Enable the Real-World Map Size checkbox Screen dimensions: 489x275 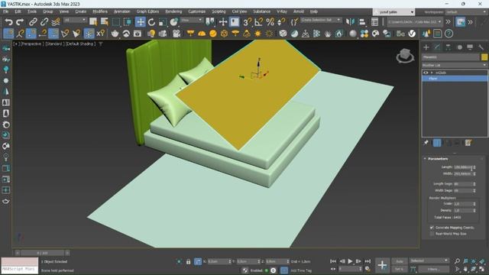click(x=432, y=234)
